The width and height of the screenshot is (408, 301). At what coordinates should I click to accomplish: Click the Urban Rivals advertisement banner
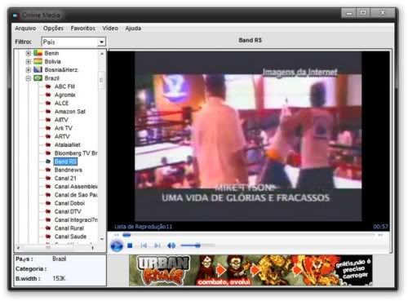click(x=251, y=270)
